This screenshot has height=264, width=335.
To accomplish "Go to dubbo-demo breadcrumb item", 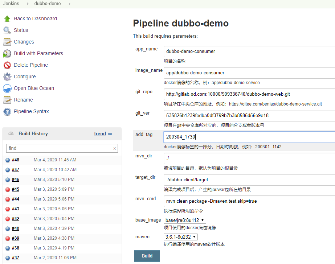I will click(48, 4).
